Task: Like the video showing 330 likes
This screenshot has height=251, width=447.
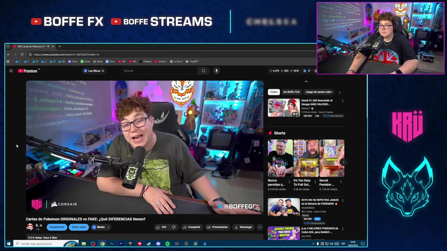Action: tap(161, 227)
